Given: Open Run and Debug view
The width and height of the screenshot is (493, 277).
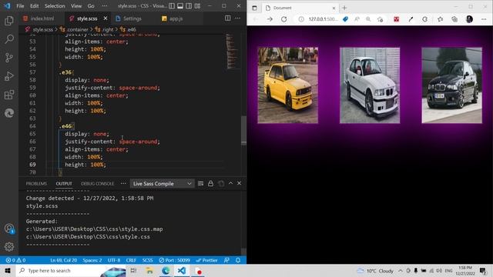Looking at the screenshot, I should (x=9, y=76).
